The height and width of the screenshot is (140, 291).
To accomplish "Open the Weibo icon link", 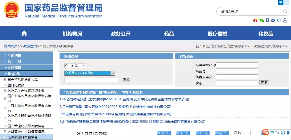I will pos(255,20).
